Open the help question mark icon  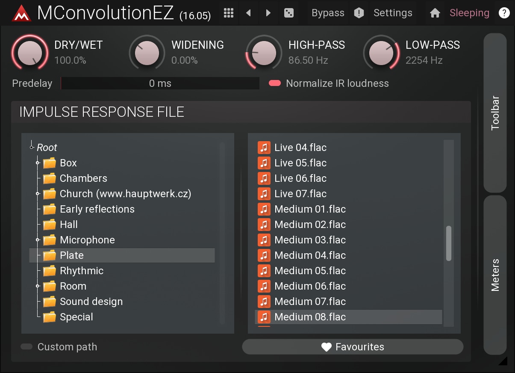point(504,13)
